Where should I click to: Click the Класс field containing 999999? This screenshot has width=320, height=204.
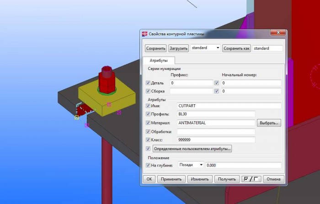(x=216, y=140)
